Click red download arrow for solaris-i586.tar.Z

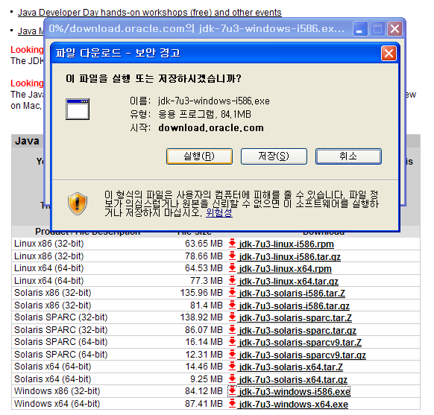232,293
